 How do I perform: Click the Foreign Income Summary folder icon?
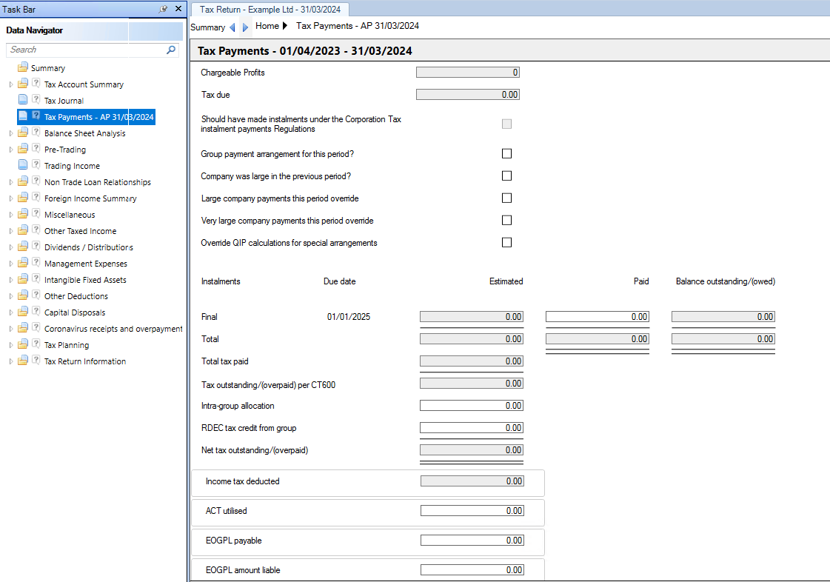click(23, 198)
